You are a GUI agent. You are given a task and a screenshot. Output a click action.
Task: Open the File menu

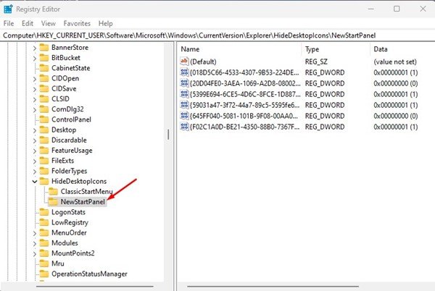tap(9, 24)
